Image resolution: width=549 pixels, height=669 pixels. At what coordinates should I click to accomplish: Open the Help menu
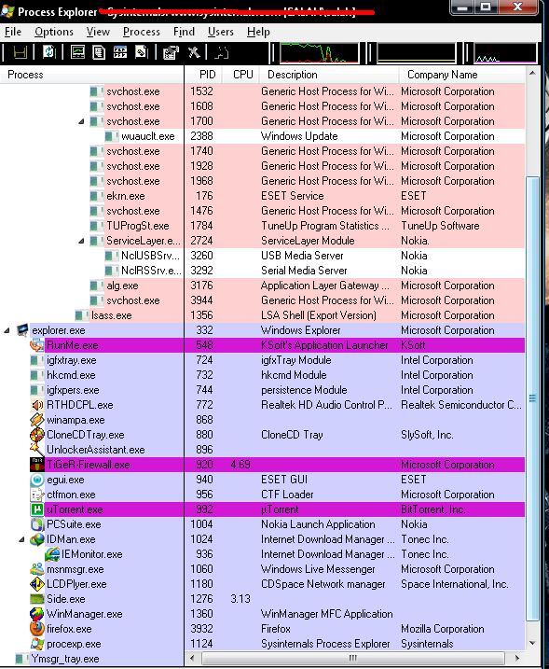point(258,32)
